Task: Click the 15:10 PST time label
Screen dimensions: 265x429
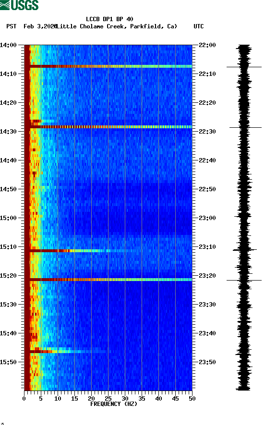Action: [8, 247]
